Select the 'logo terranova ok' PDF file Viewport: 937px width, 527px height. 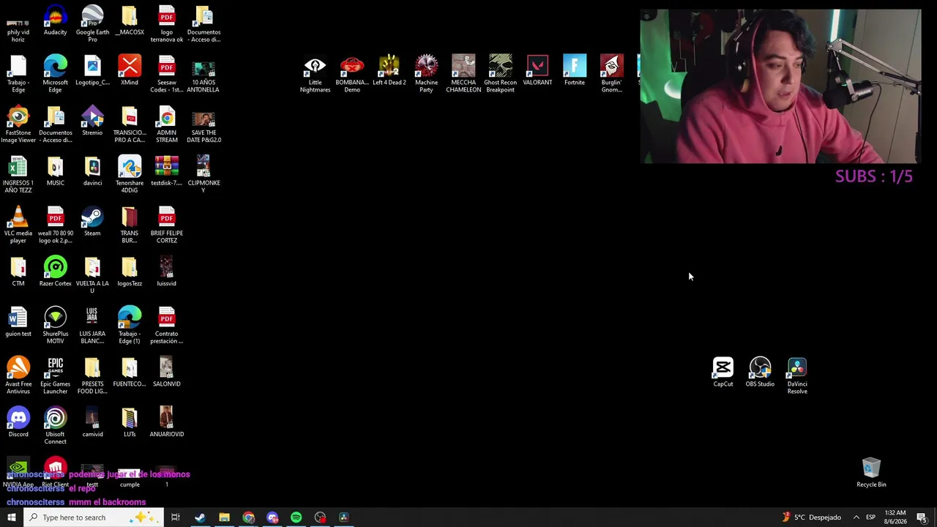(166, 23)
